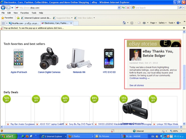Close the Electronics, Cars, Fashio... tab
Viewport: 186px width, 139px height.
click(71, 23)
